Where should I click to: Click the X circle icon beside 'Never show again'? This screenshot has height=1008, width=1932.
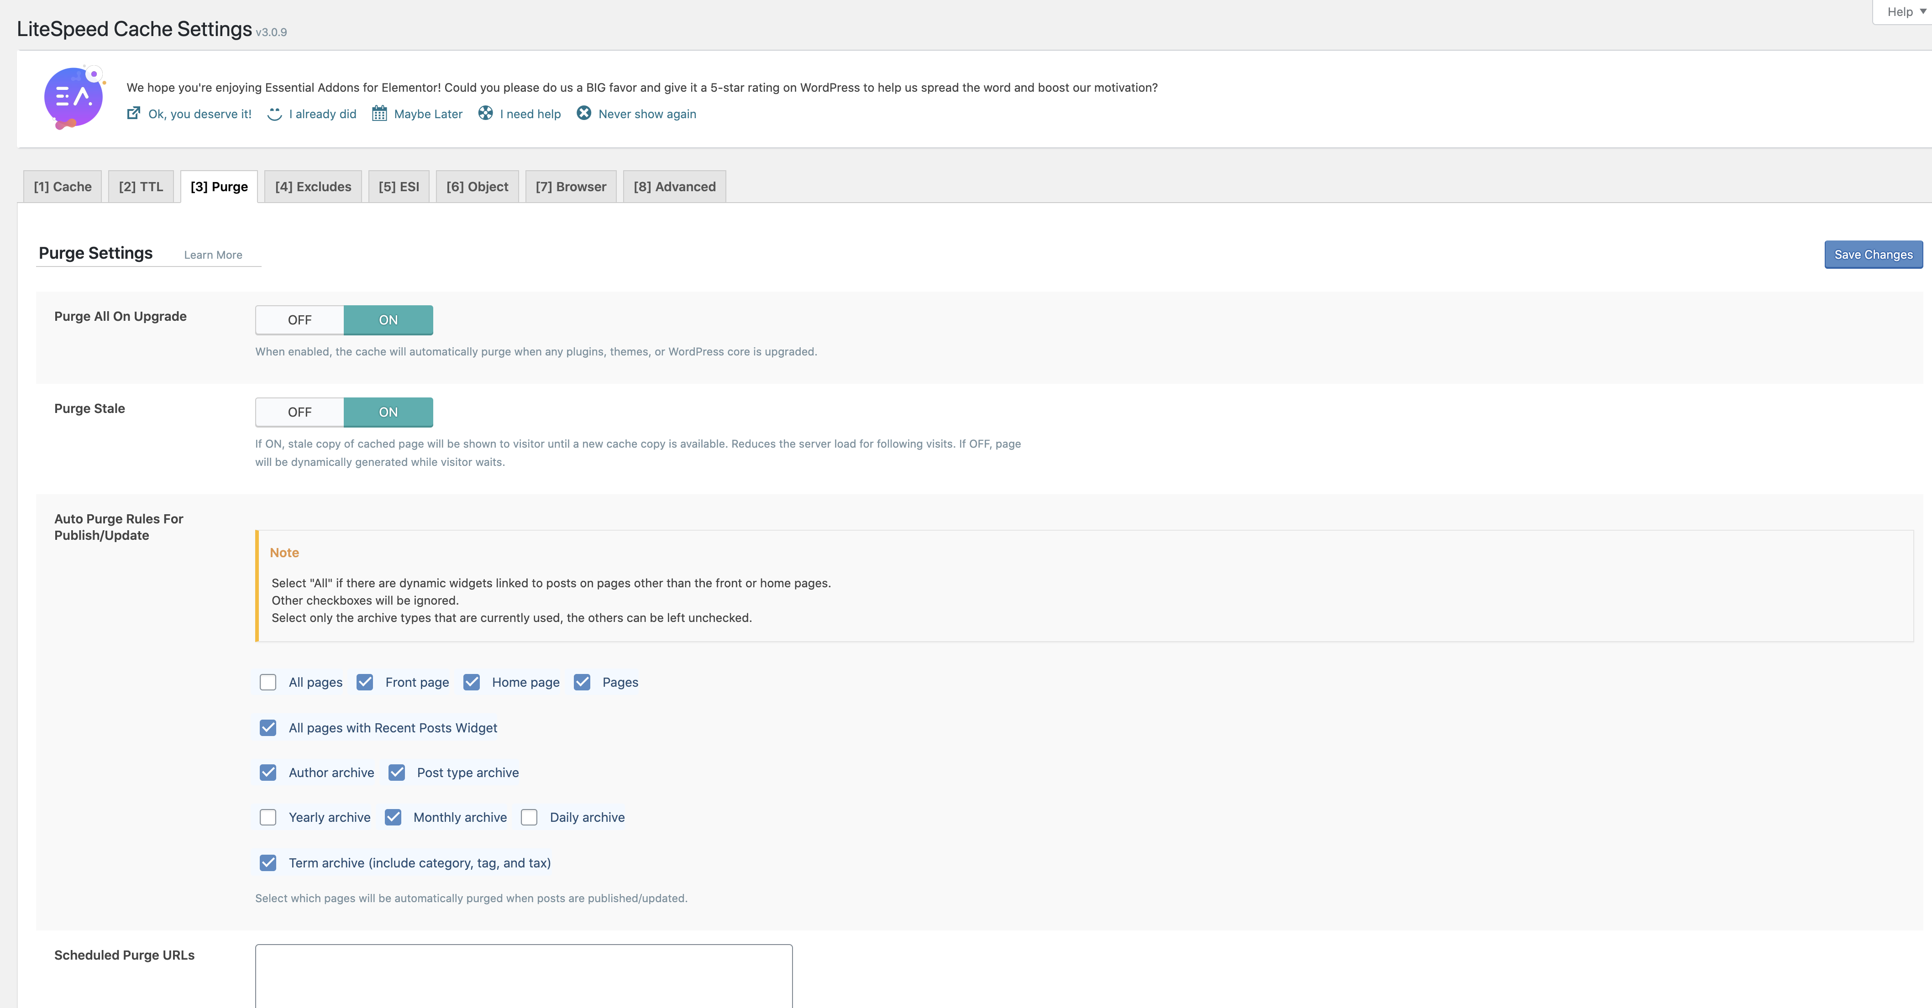pyautogui.click(x=583, y=113)
